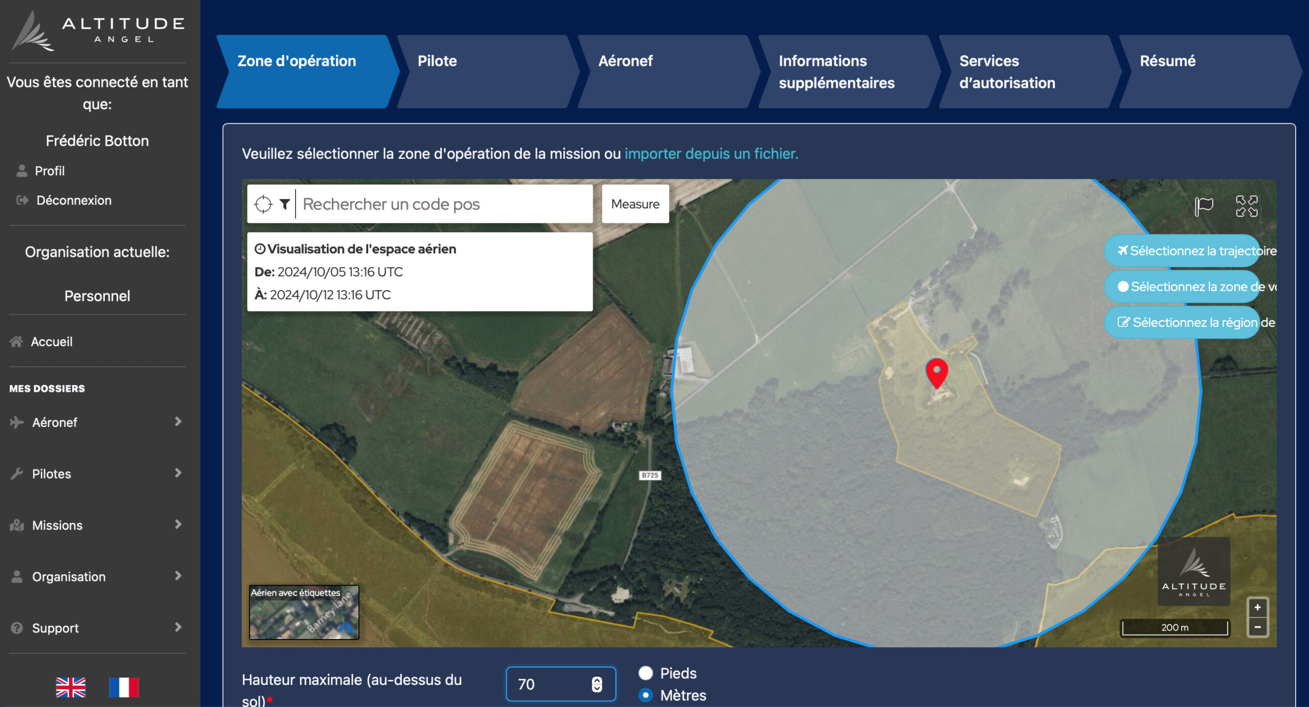Click the À: 2024/10/12 13:16 UTC text
The image size is (1309, 707).
(x=323, y=295)
